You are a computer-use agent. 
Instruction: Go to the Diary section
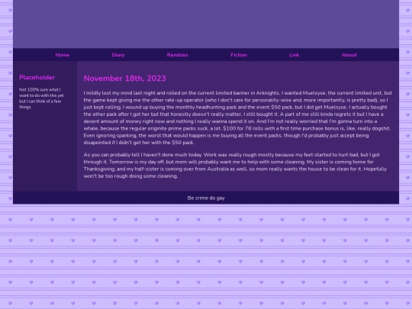tap(118, 55)
